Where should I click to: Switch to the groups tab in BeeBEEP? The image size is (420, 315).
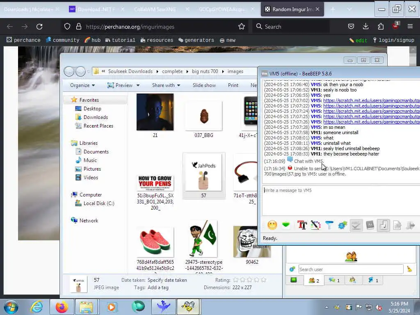pyautogui.click(x=353, y=280)
